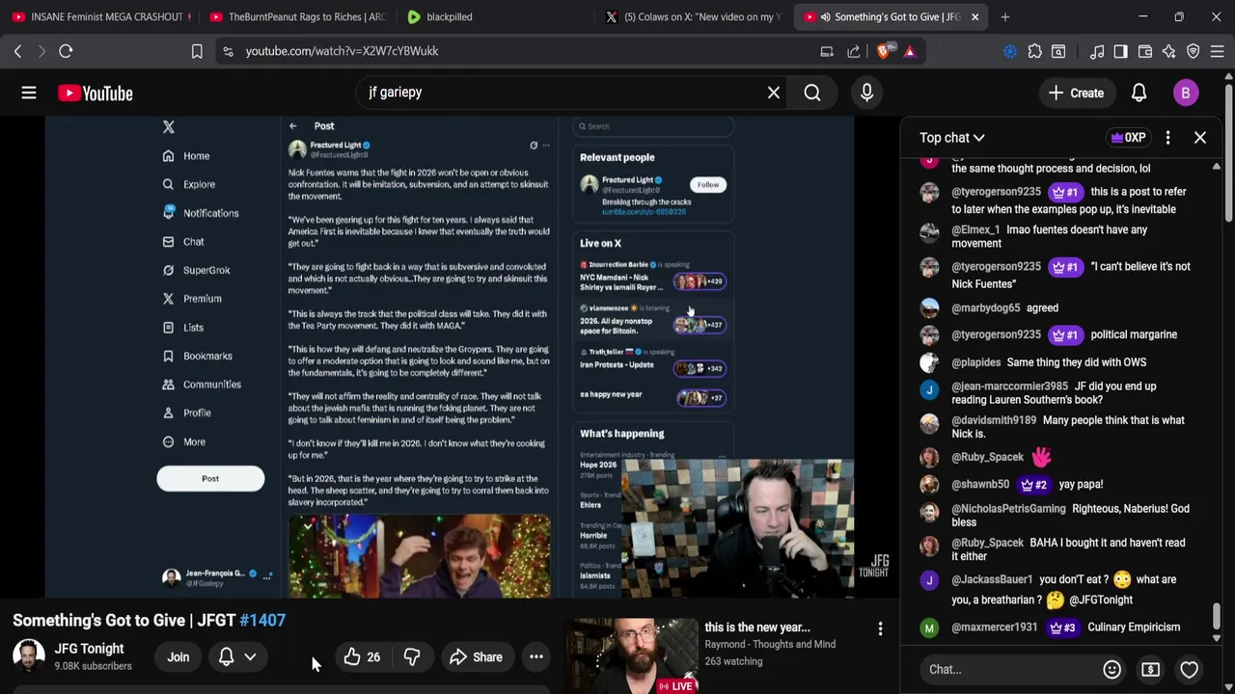Open the Create menu

click(x=1077, y=93)
